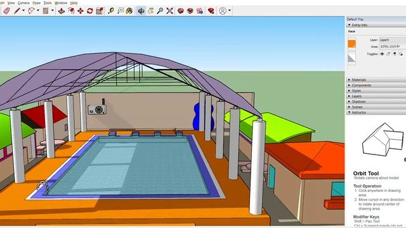Click the active Orbit tool icon

(141, 11)
